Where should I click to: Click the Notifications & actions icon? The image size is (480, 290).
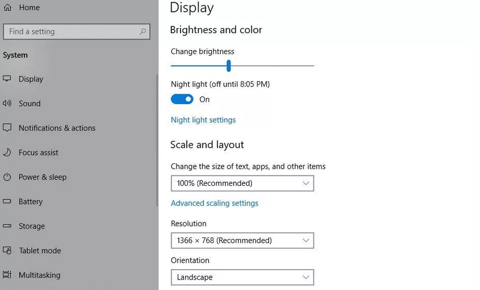pyautogui.click(x=7, y=128)
